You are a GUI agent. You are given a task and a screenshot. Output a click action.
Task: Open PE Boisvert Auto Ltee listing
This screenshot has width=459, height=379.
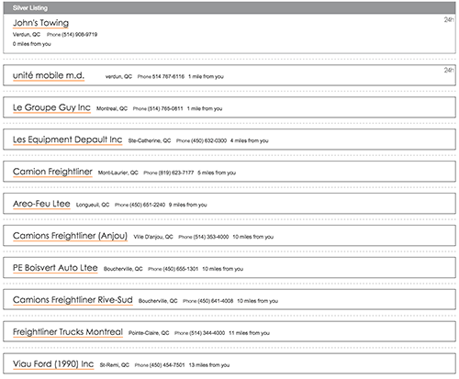55,268
